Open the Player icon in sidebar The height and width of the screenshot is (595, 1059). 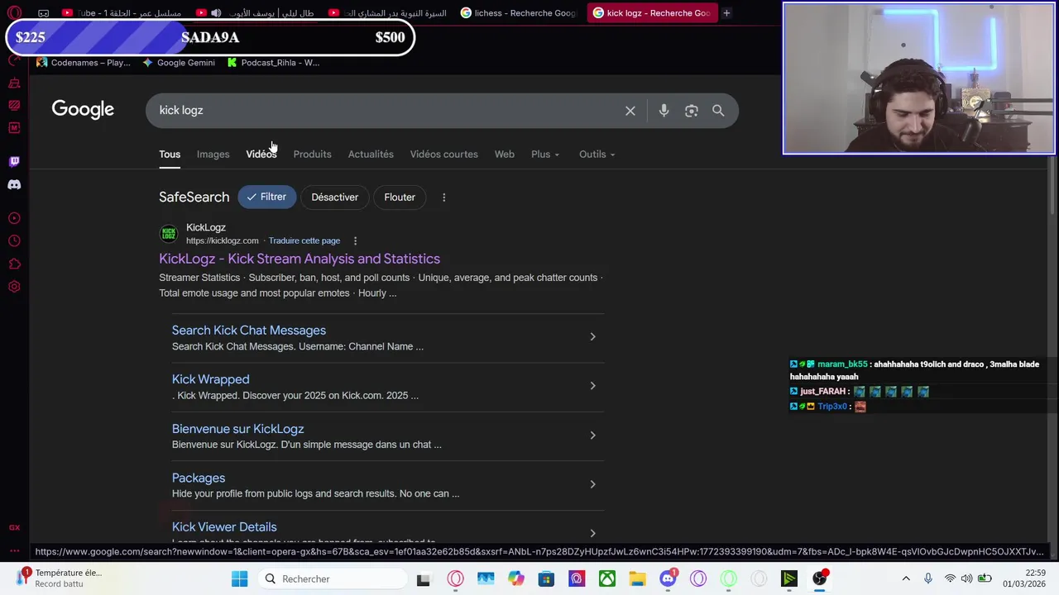[x=14, y=218]
